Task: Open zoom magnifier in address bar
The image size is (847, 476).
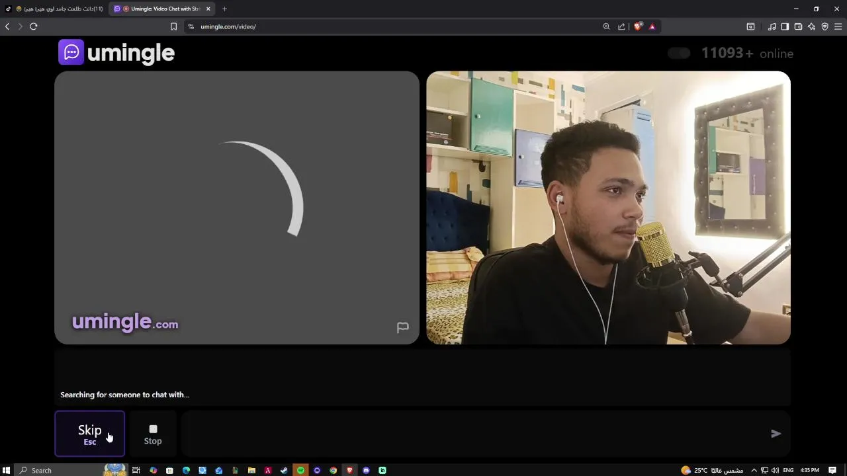Action: click(x=606, y=26)
